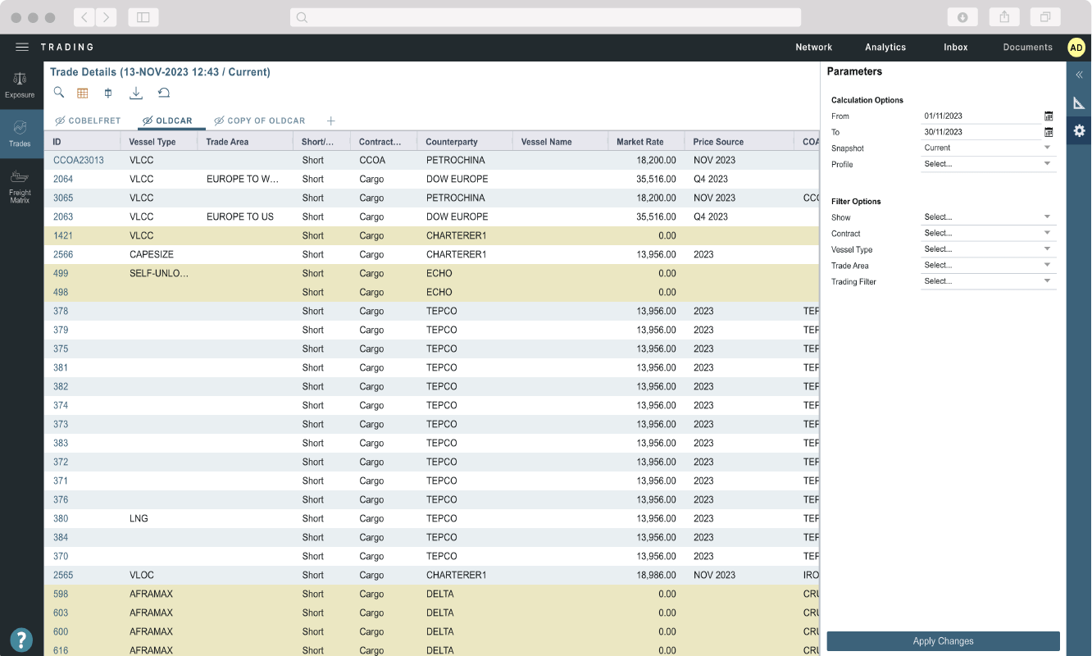
Task: Open the Show filter dropdown
Action: (x=988, y=217)
